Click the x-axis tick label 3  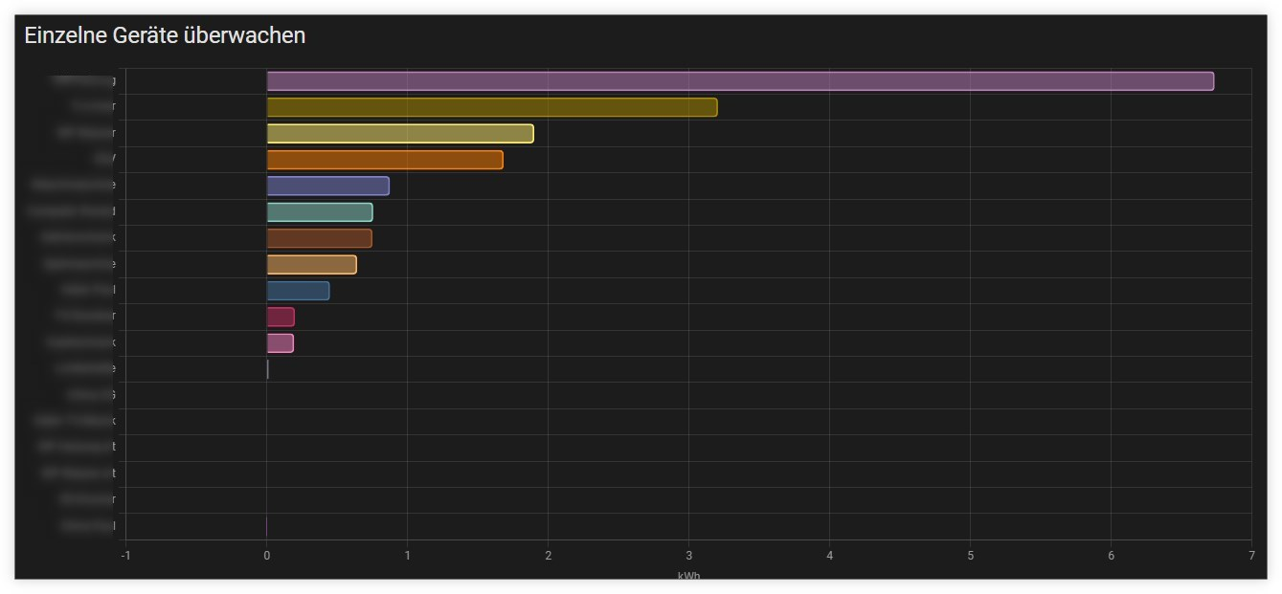688,556
